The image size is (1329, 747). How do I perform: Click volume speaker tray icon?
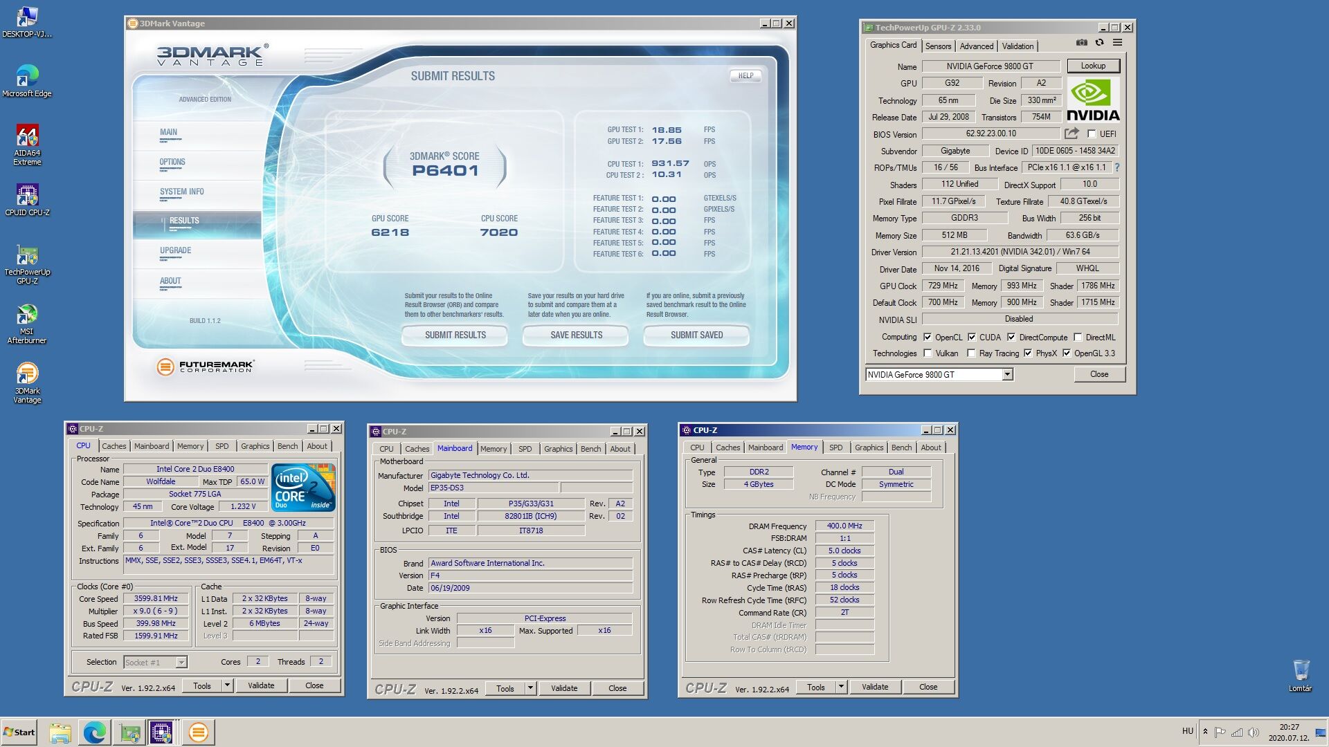(x=1253, y=732)
